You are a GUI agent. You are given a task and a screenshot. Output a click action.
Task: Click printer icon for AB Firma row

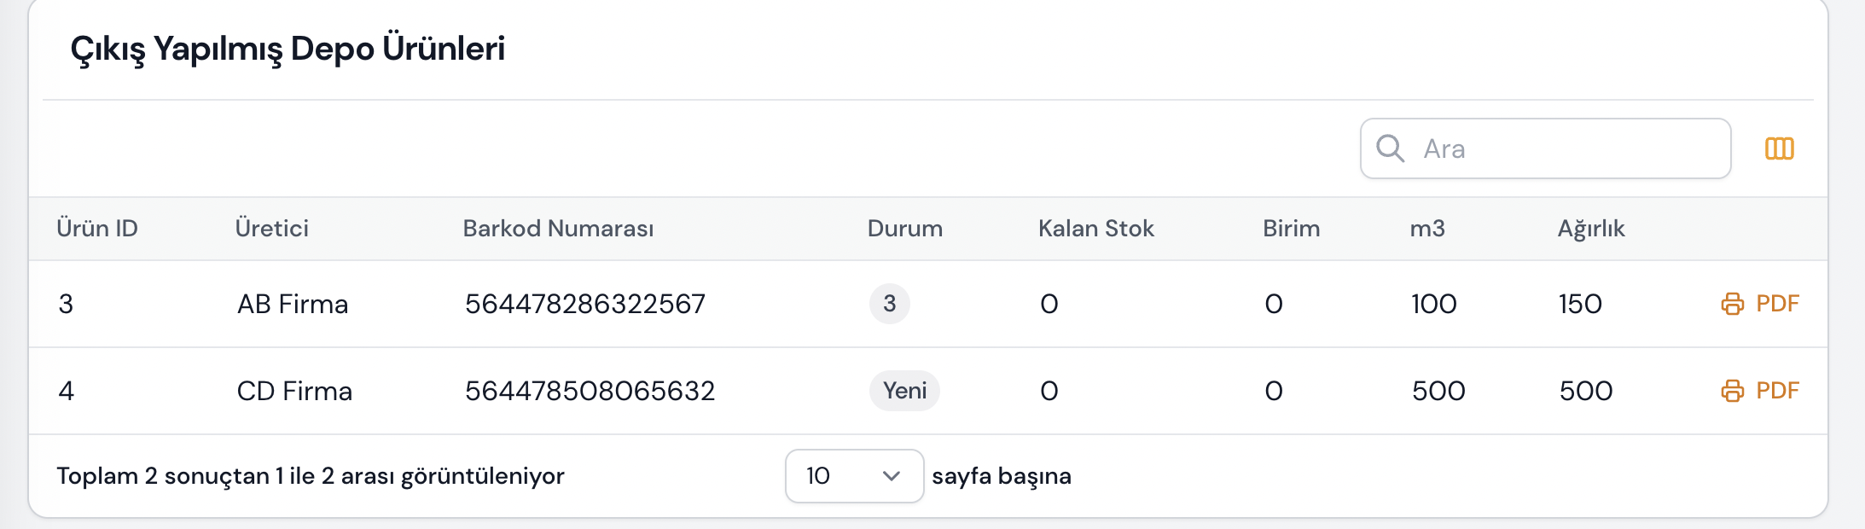point(1732,304)
